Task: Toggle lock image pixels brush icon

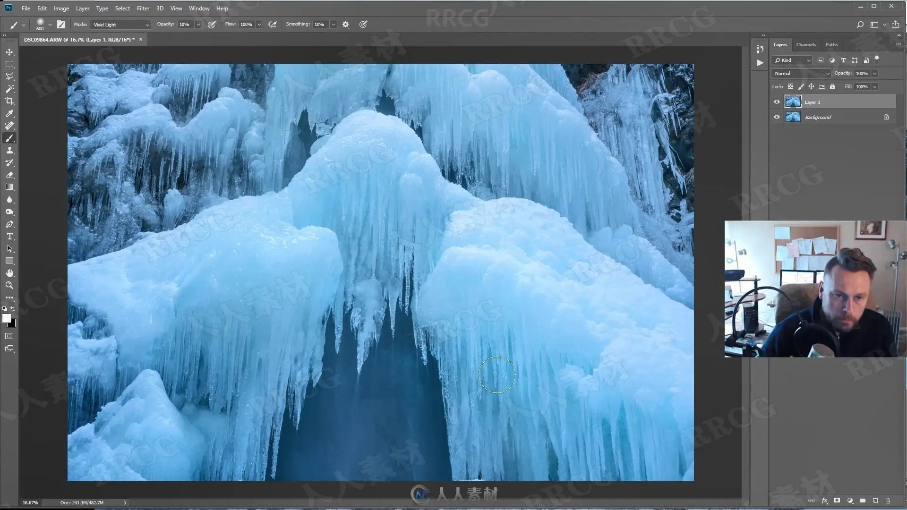Action: (x=801, y=86)
